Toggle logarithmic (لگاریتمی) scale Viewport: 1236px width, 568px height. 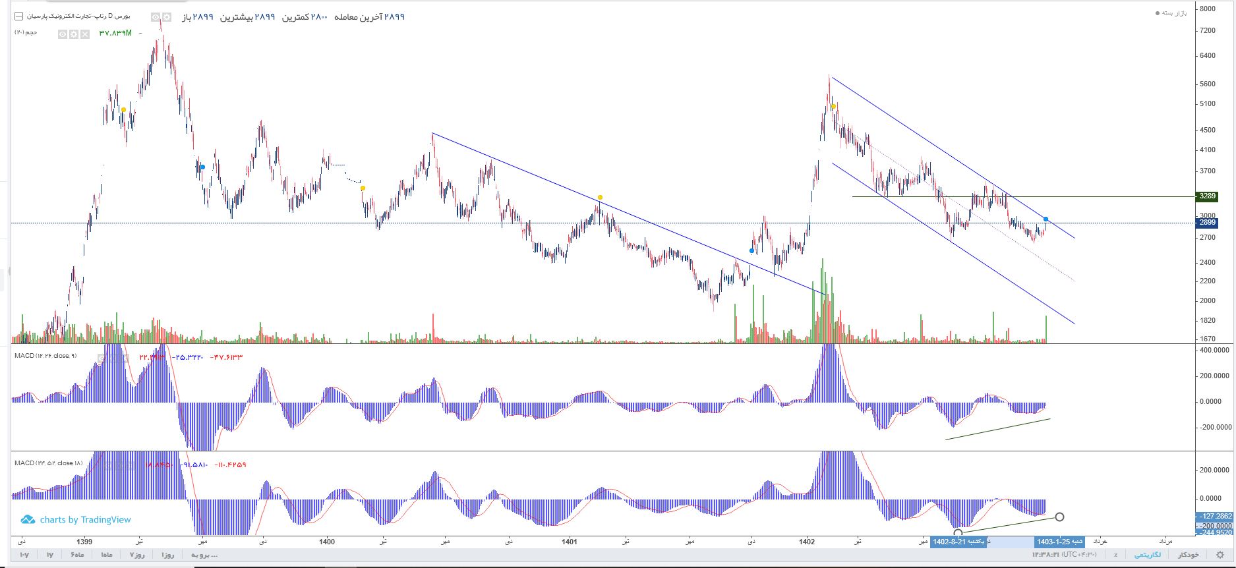tap(1148, 555)
